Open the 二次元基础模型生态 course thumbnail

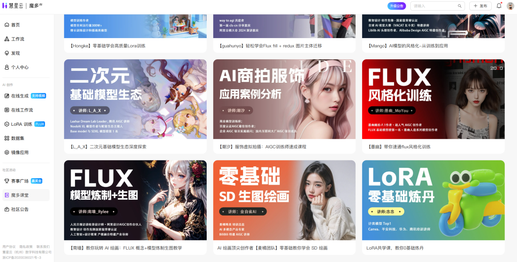[135, 99]
